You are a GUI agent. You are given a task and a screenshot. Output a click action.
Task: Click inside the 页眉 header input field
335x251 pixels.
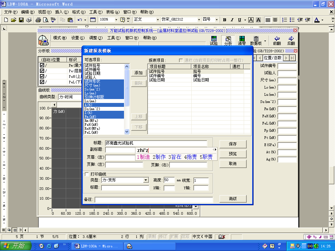click(121, 157)
